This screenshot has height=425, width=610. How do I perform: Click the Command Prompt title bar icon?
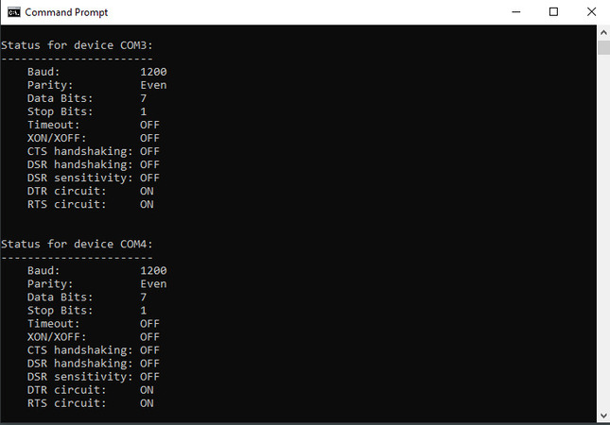point(12,12)
